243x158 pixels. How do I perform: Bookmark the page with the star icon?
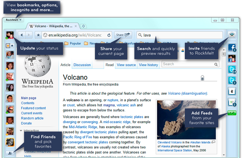pyautogui.click(x=38, y=35)
